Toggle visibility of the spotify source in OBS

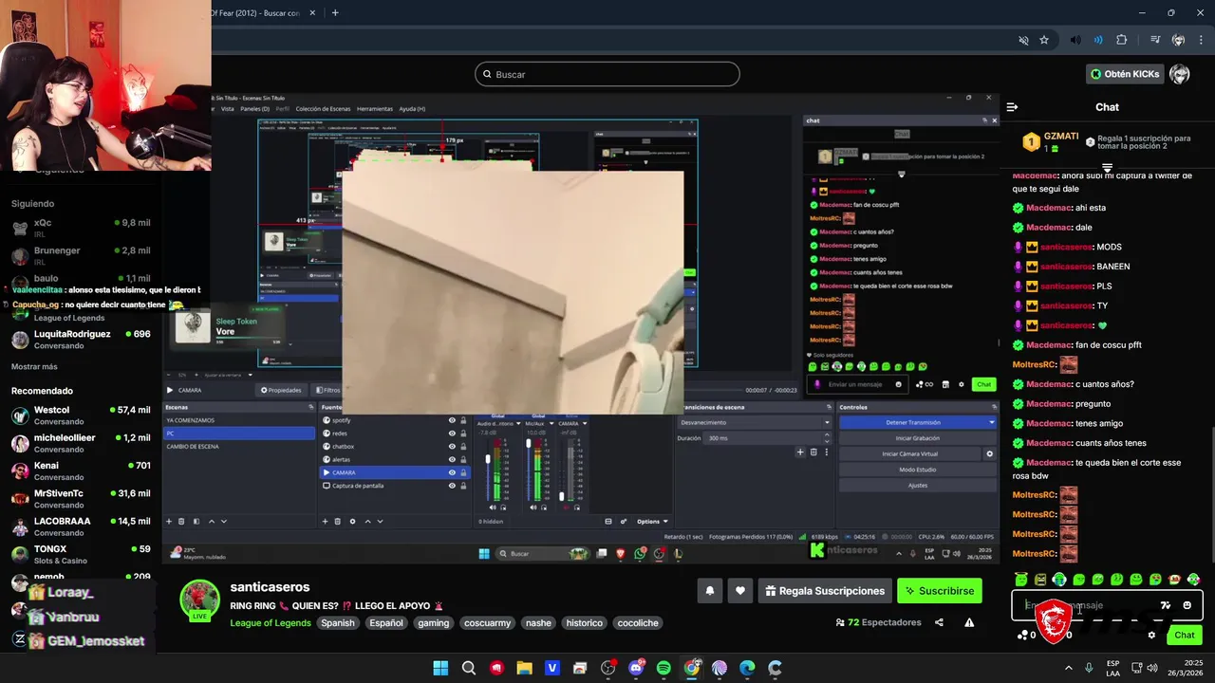452,420
